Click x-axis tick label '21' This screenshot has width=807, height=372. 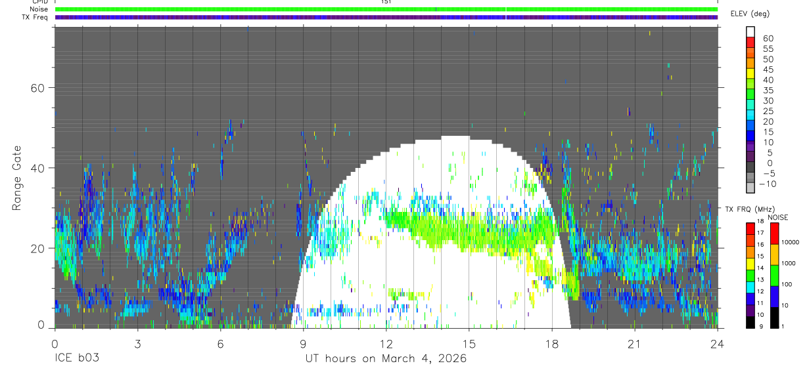pos(635,344)
